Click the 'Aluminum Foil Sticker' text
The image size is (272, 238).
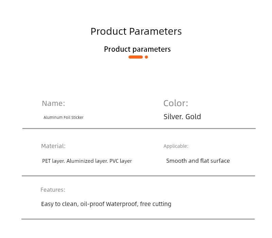tap(64, 117)
